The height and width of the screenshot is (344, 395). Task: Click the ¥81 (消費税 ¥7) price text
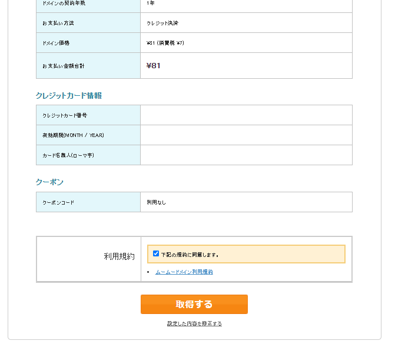point(165,43)
